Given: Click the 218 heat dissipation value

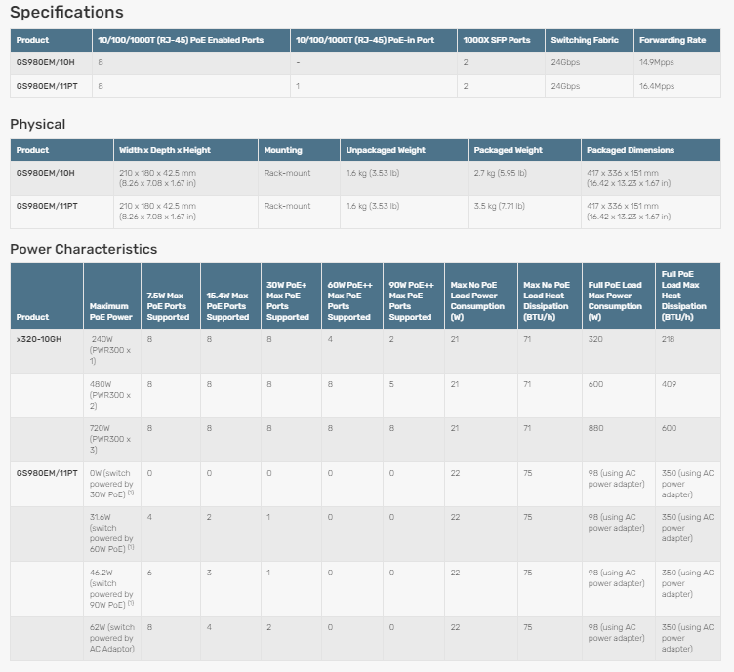Looking at the screenshot, I should 668,340.
